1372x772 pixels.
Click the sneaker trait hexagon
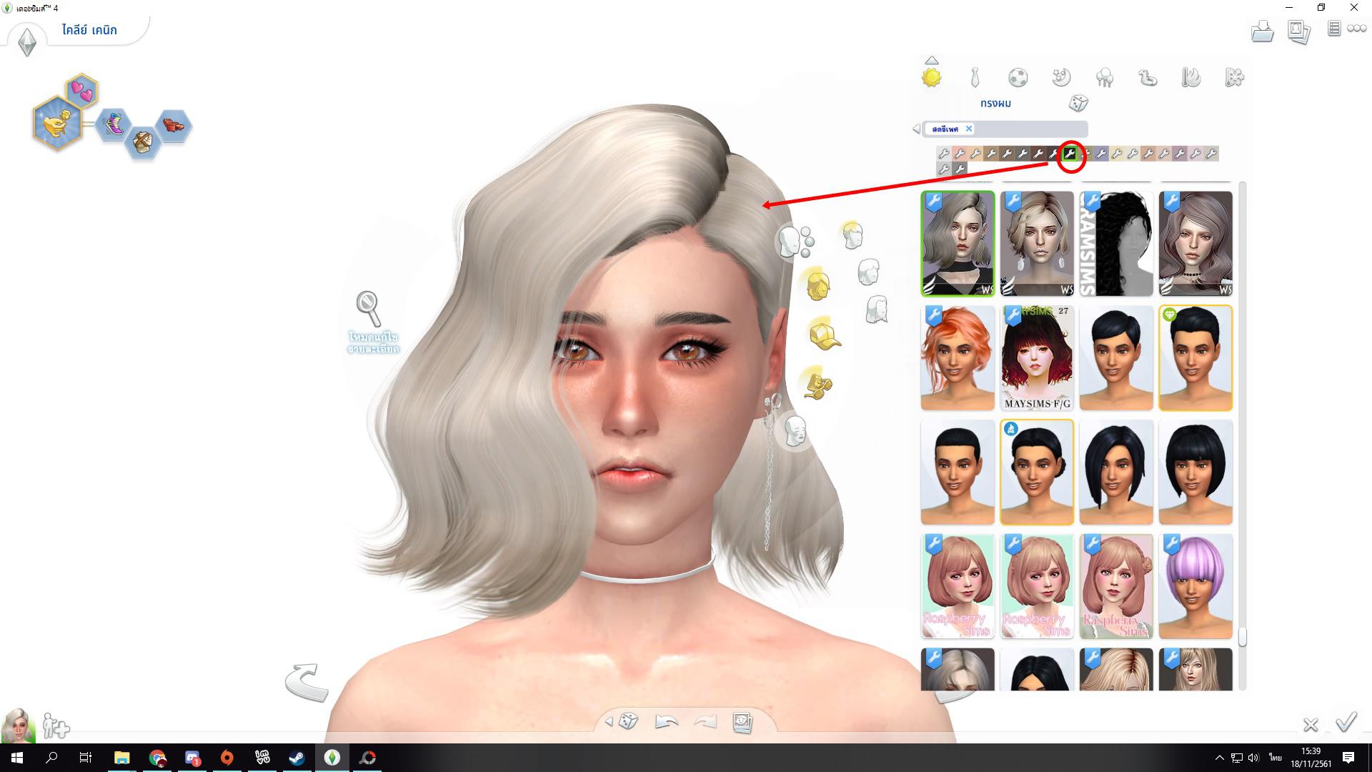(x=113, y=124)
